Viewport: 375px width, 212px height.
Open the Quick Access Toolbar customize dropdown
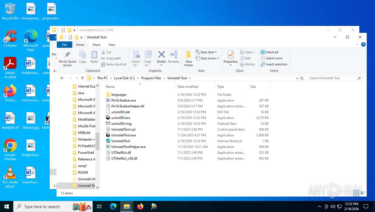[x=81, y=37]
